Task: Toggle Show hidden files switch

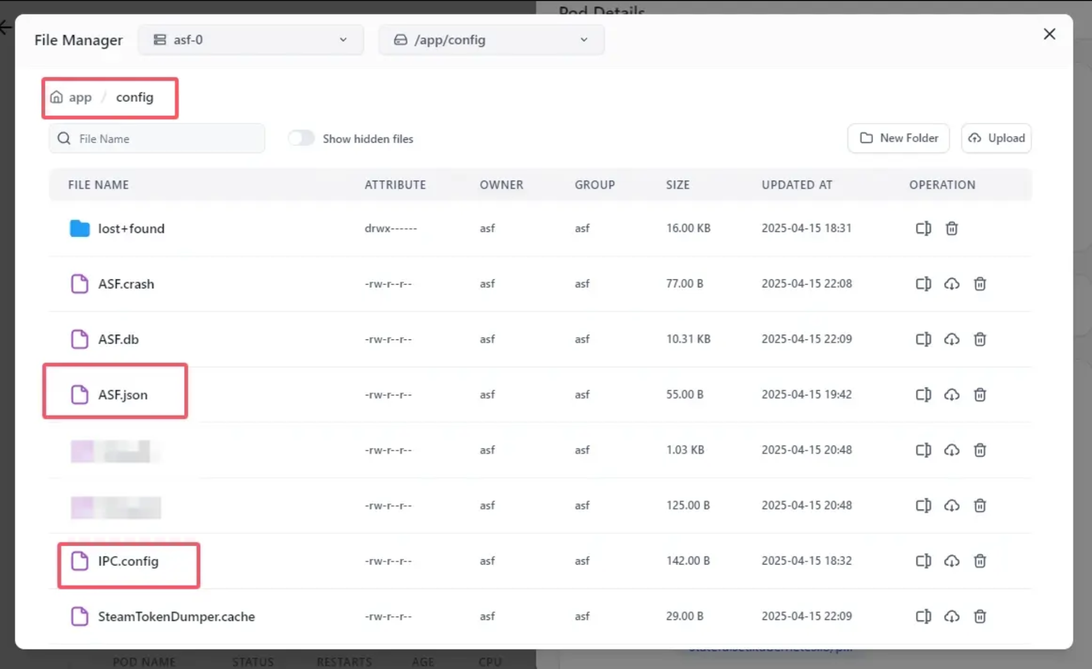Action: [301, 138]
